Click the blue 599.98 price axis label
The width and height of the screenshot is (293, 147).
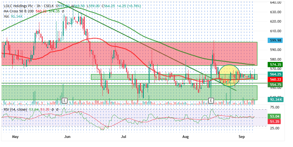tap(275, 40)
